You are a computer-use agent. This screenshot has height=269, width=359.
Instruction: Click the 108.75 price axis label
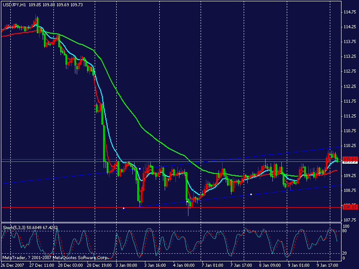tap(350, 190)
